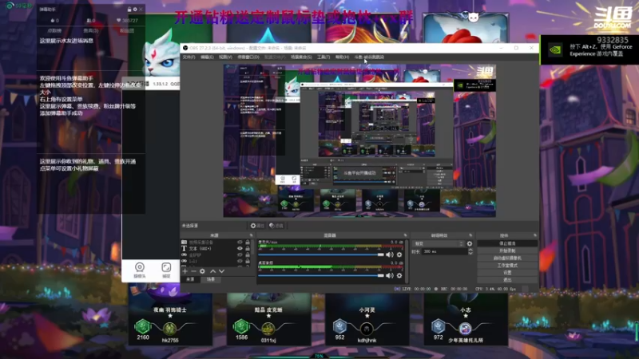This screenshot has width=639, height=359.
Task: Switch to the 来源 tab below sources
Action: [190, 279]
